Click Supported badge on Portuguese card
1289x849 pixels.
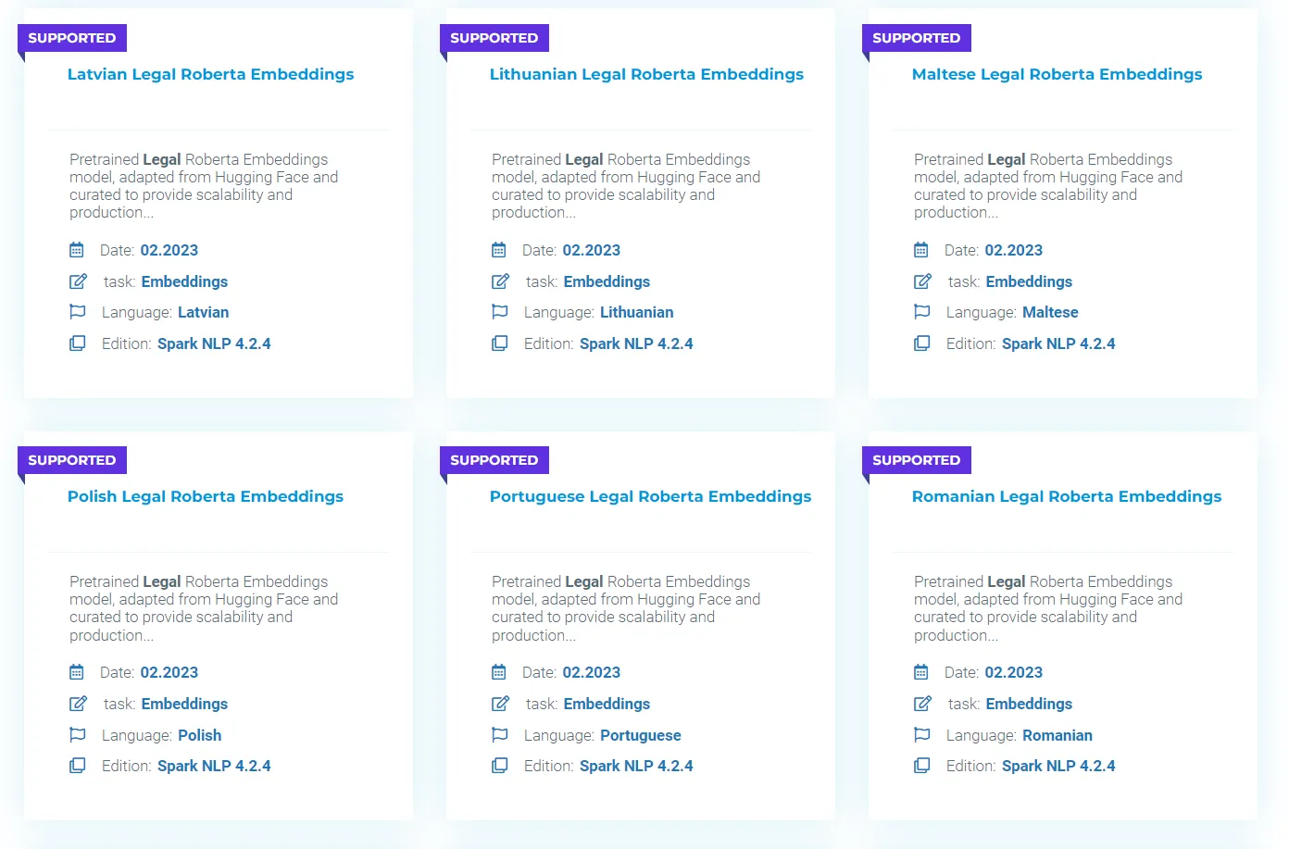point(494,460)
